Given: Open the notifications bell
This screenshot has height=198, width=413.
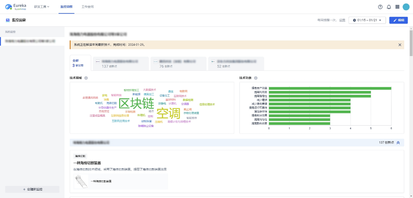Looking at the screenshot, I should click(389, 7).
